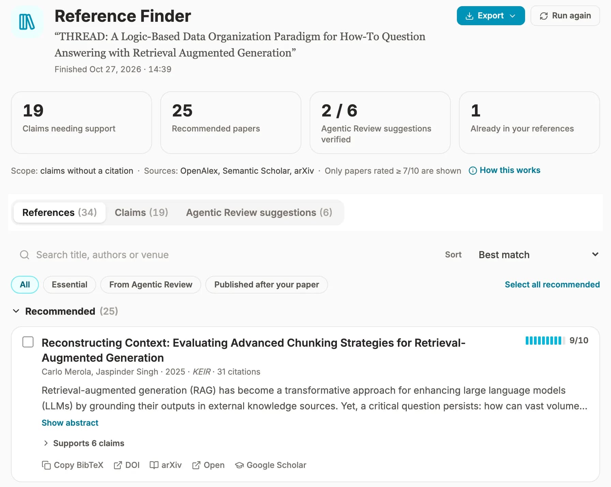
Task: Open Agentic Review suggestions (6) tab
Action: click(259, 213)
